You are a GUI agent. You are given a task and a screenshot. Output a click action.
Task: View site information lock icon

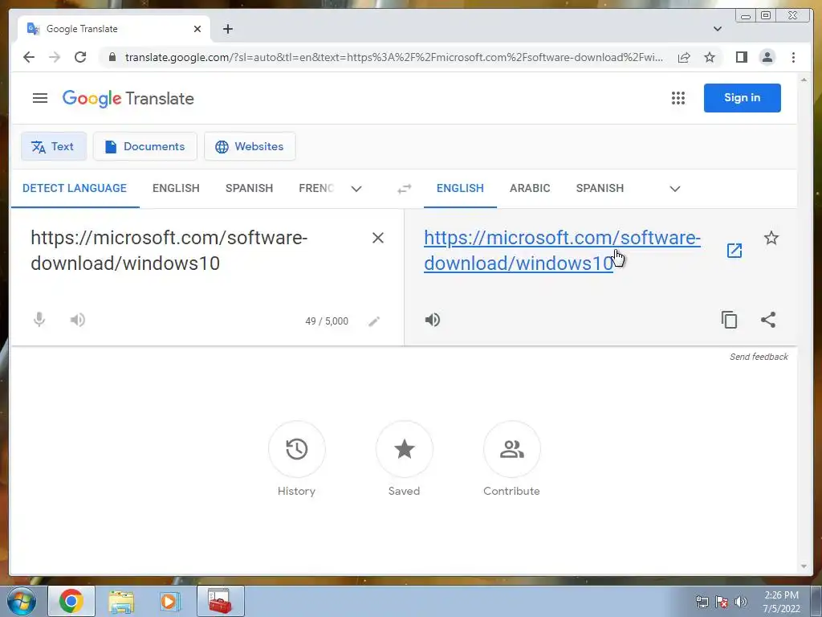(112, 57)
